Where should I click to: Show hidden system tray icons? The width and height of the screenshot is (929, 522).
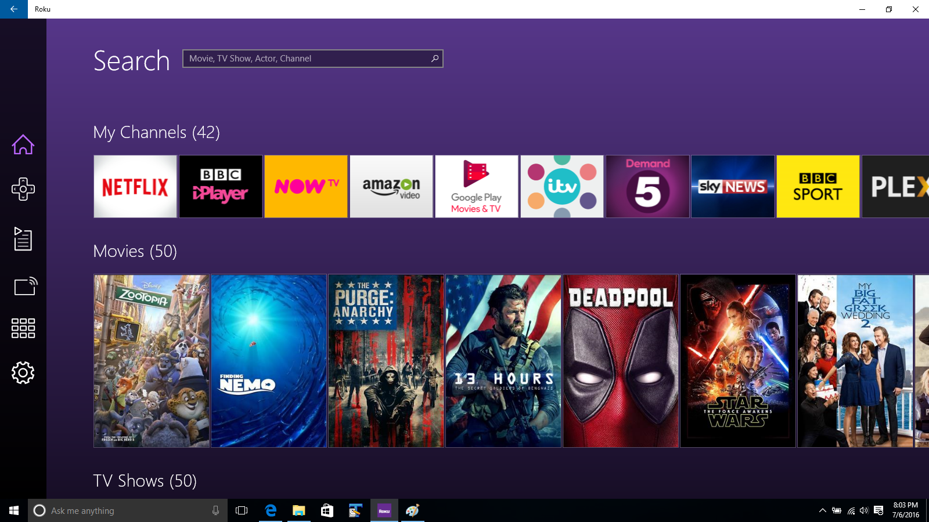(x=822, y=510)
